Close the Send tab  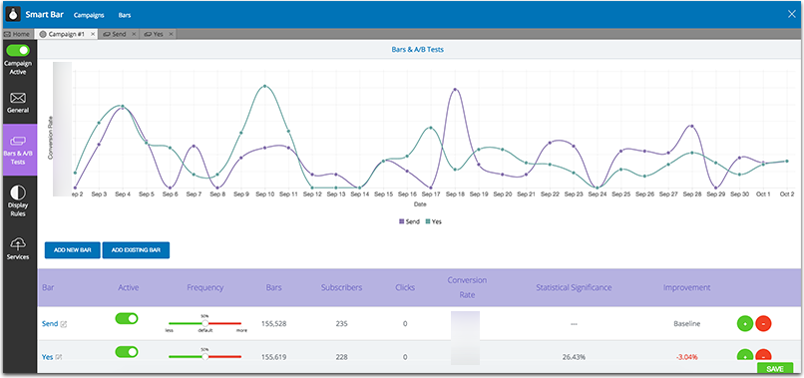(134, 34)
